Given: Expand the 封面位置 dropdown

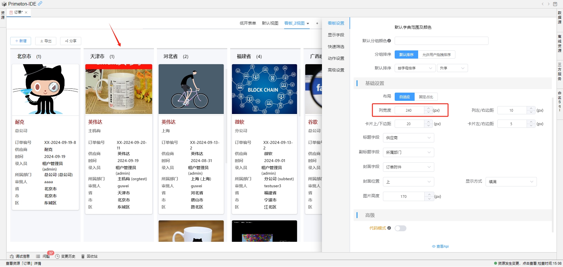Looking at the screenshot, I should (x=408, y=182).
